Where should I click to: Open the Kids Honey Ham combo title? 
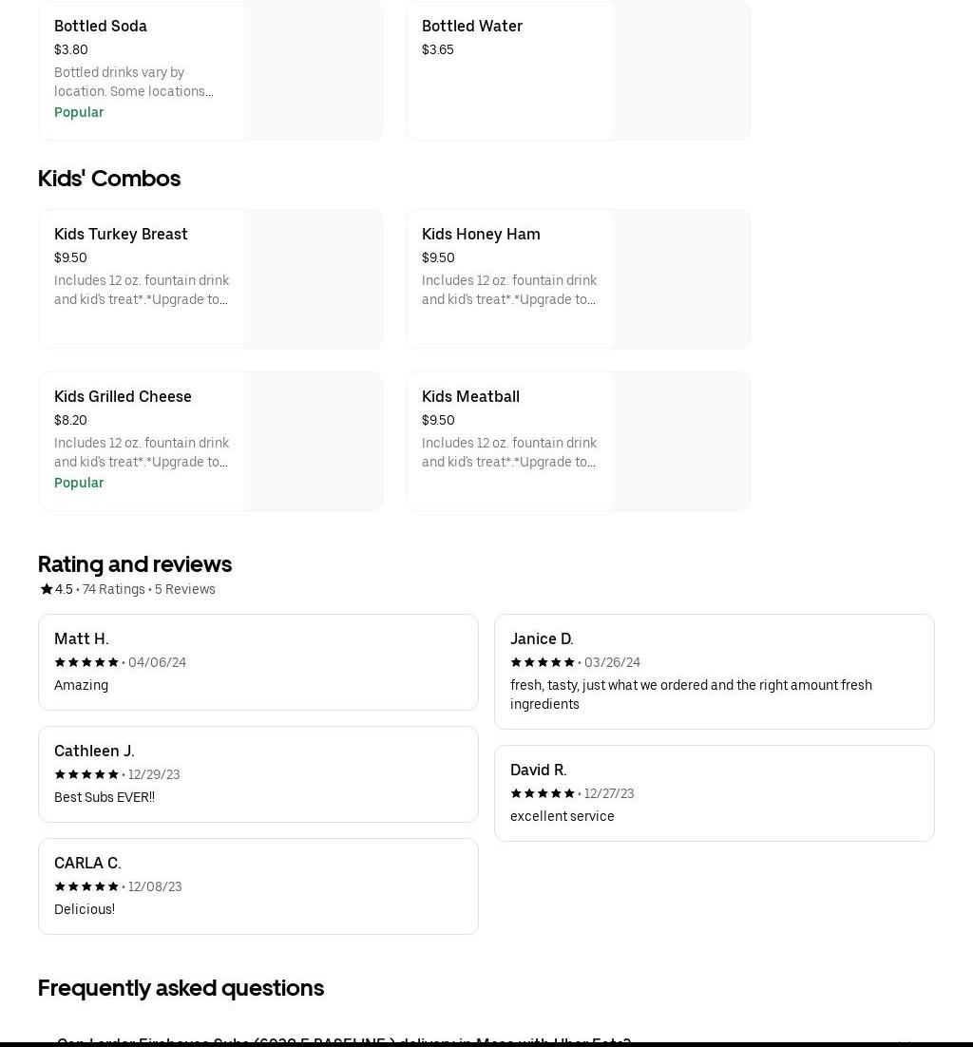click(481, 234)
